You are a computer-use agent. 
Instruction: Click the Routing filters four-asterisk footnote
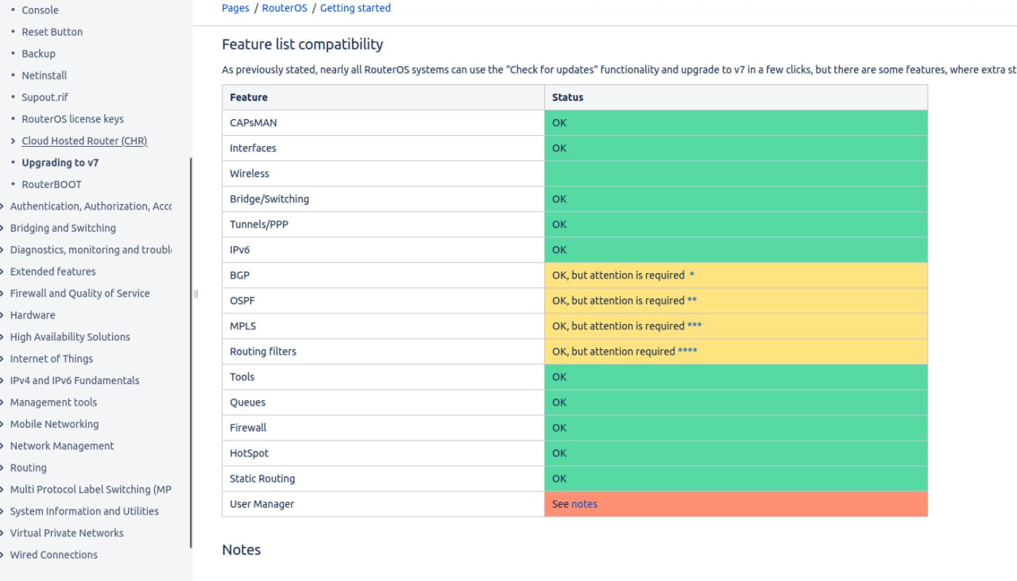pos(687,352)
